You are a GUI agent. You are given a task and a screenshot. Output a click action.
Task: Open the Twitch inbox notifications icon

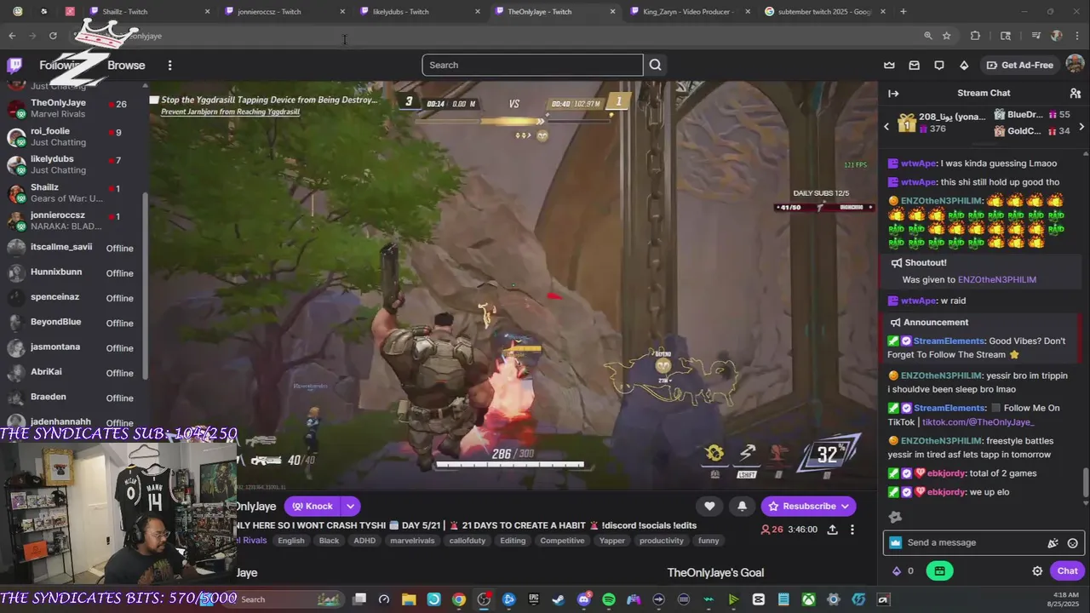[914, 65]
